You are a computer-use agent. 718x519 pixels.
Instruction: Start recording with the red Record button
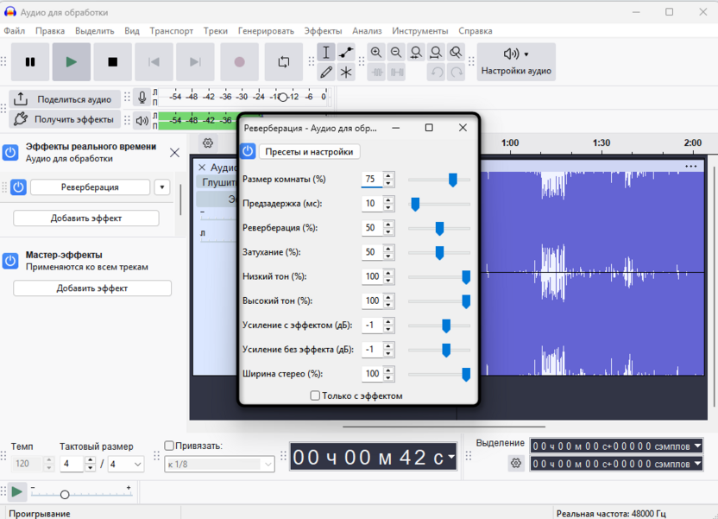pyautogui.click(x=239, y=62)
